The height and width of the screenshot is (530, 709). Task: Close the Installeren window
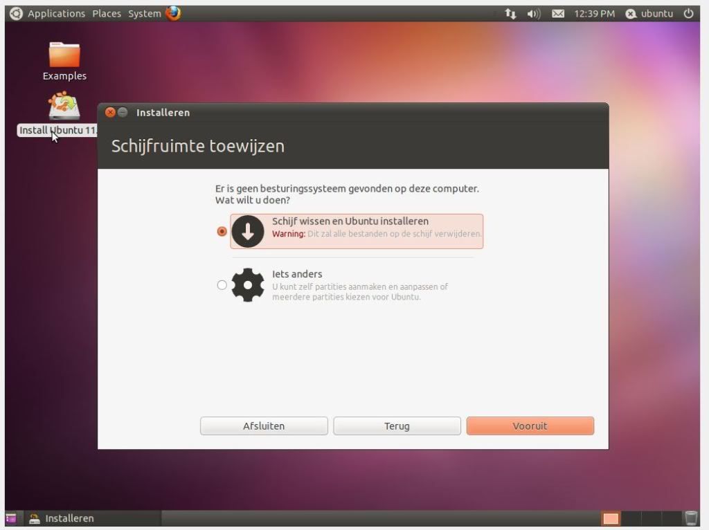coord(110,112)
